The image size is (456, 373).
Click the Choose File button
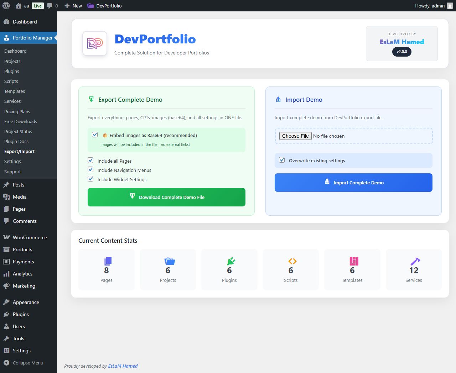pos(295,136)
